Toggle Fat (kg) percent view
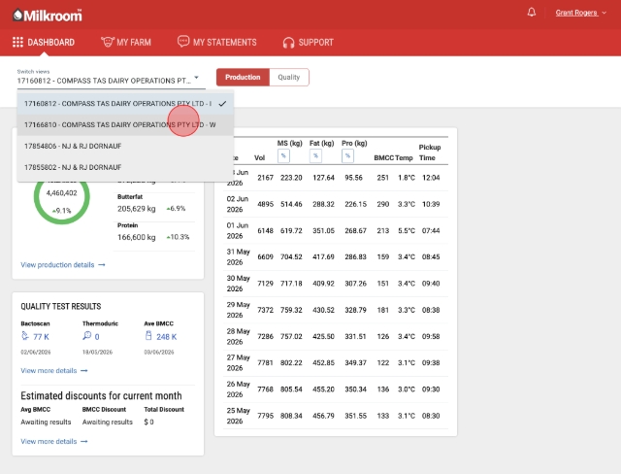 pyautogui.click(x=315, y=155)
